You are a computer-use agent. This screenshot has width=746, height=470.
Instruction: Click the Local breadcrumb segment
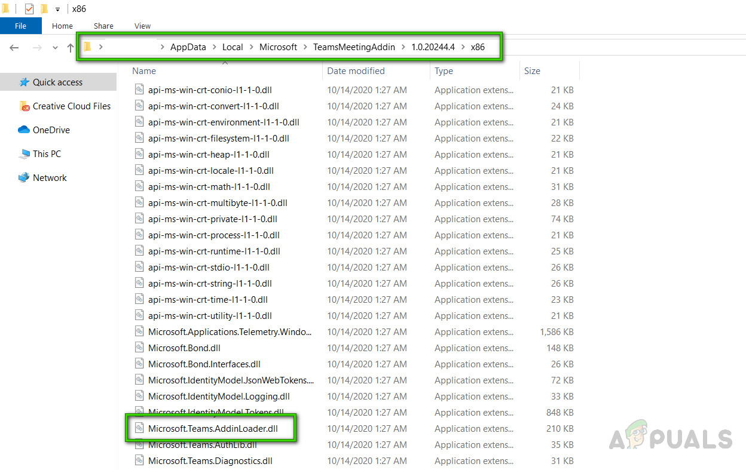[x=233, y=47]
